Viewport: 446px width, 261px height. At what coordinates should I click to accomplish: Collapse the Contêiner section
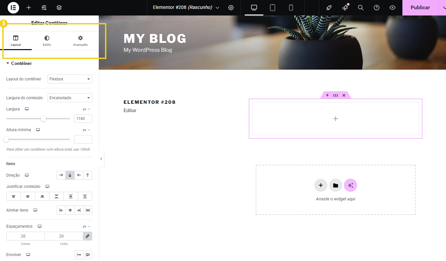[19, 63]
